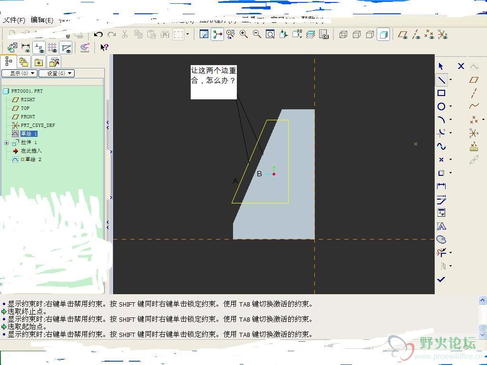487x365 pixels.
Task: Open the 显示(O) dropdown
Action: pos(19,73)
